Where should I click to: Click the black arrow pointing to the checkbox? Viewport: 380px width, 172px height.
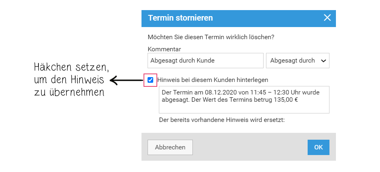[x=126, y=80]
